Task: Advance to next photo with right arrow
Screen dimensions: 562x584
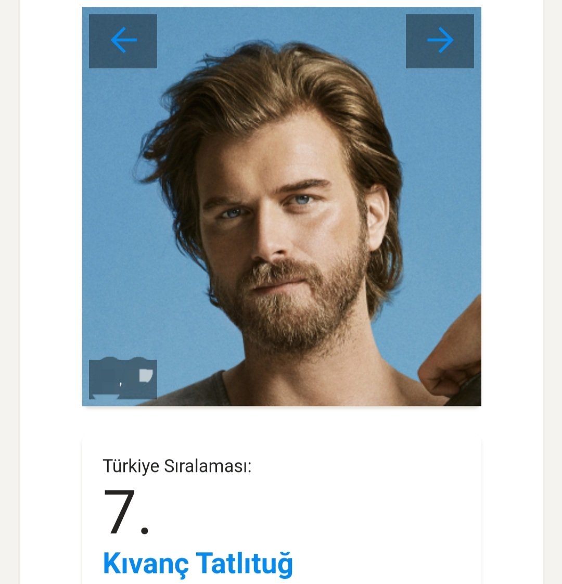Action: tap(440, 41)
